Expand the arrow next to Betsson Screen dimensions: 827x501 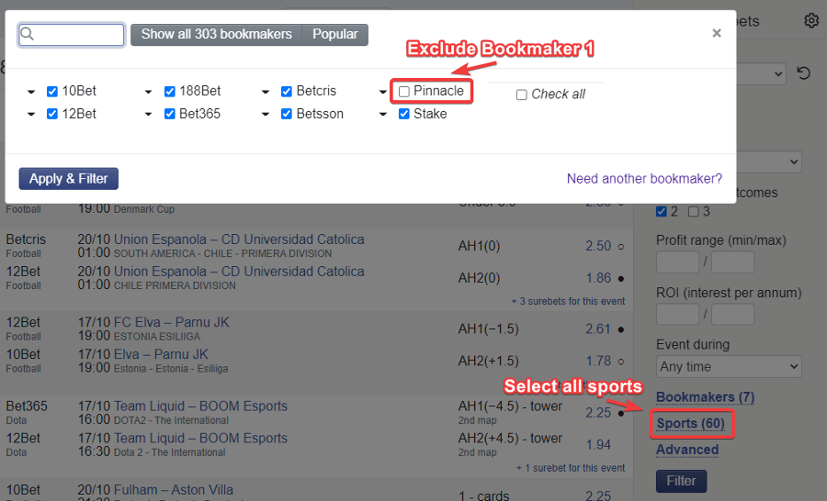click(266, 115)
